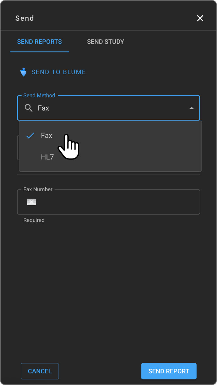Screen dimensions: 217x385
Task: Choose HL7 from the send method list
Action: [47, 157]
